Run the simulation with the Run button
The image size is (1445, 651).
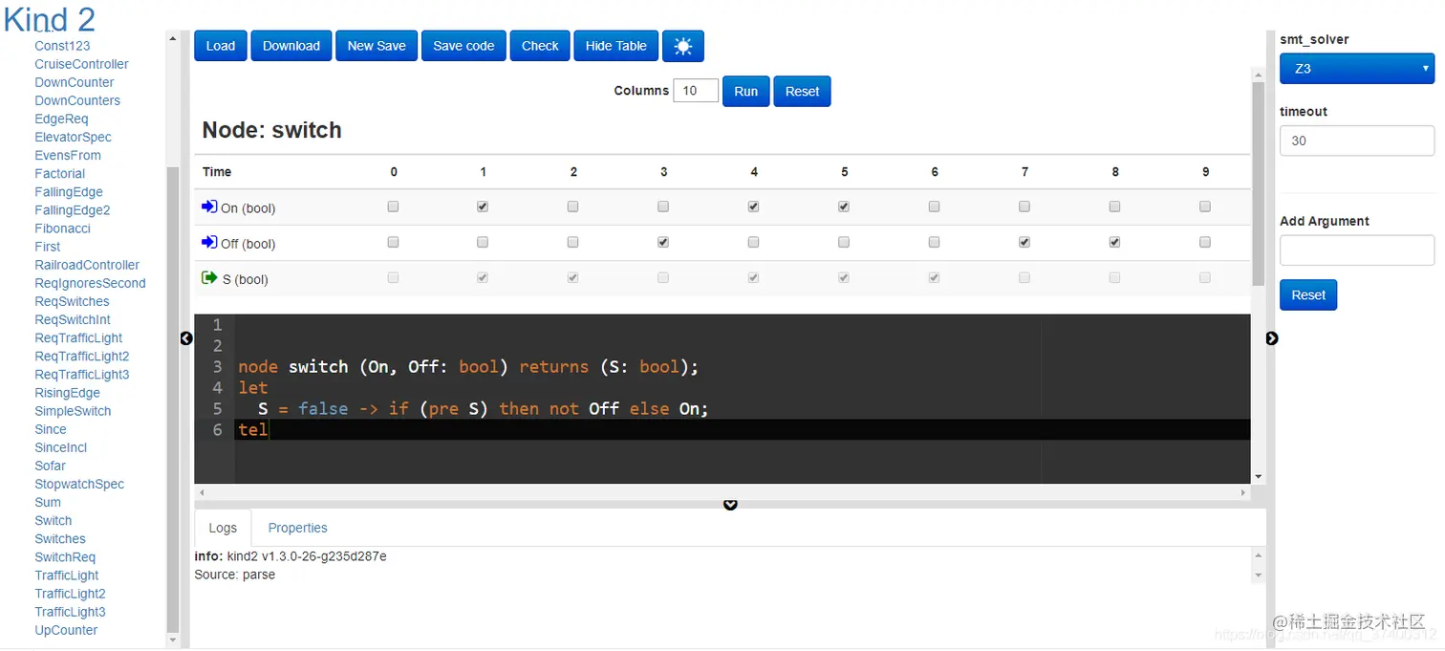(746, 91)
